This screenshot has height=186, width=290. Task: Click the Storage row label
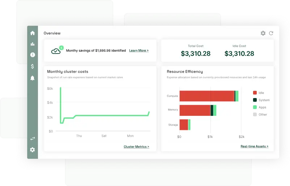(173, 125)
